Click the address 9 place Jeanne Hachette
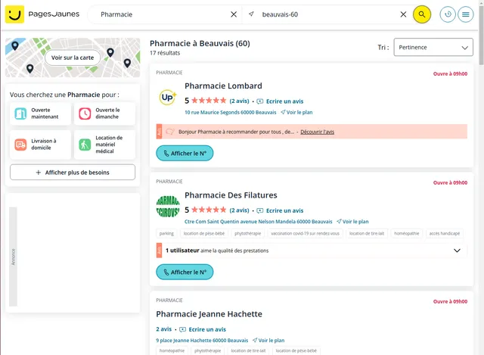This screenshot has height=355, width=484. pyautogui.click(x=202, y=341)
